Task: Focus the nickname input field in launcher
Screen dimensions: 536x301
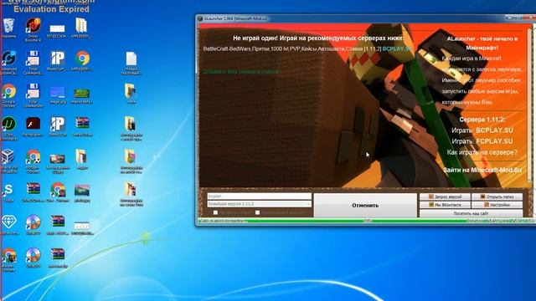Action: pyautogui.click(x=259, y=196)
